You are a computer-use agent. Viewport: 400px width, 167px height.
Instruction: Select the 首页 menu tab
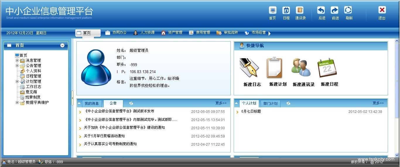88,33
